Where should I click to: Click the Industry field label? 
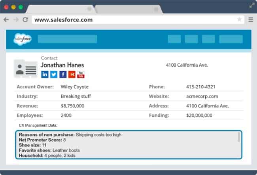(x=27, y=96)
